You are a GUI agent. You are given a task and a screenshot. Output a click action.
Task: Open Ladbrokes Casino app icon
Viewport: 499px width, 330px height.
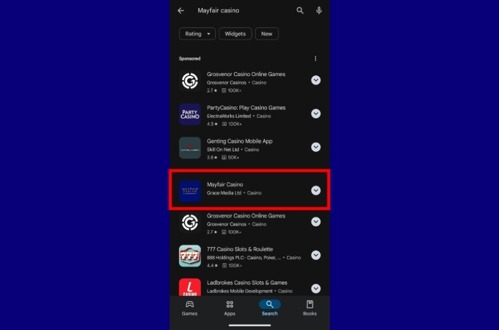point(190,287)
